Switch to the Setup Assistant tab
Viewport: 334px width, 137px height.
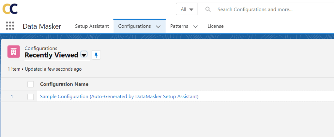point(92,26)
